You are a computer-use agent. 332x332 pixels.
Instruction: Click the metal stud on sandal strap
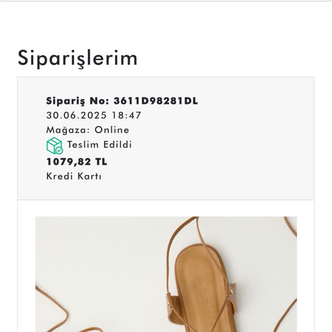tap(231, 292)
